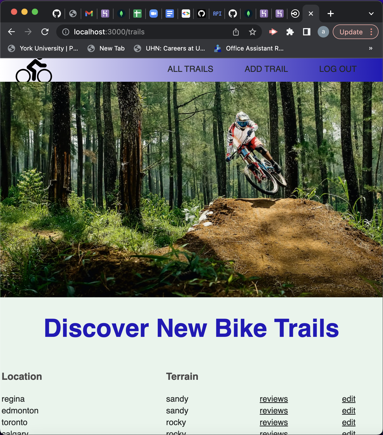
Task: Click the Update button
Action: pos(351,32)
